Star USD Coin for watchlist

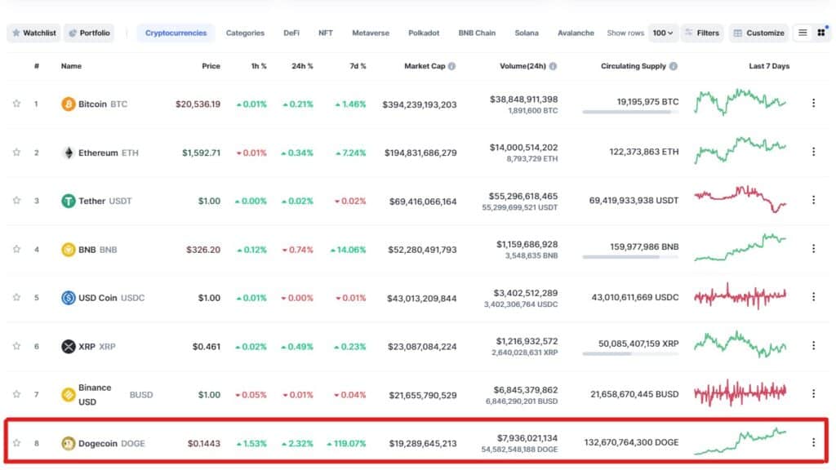coord(16,297)
